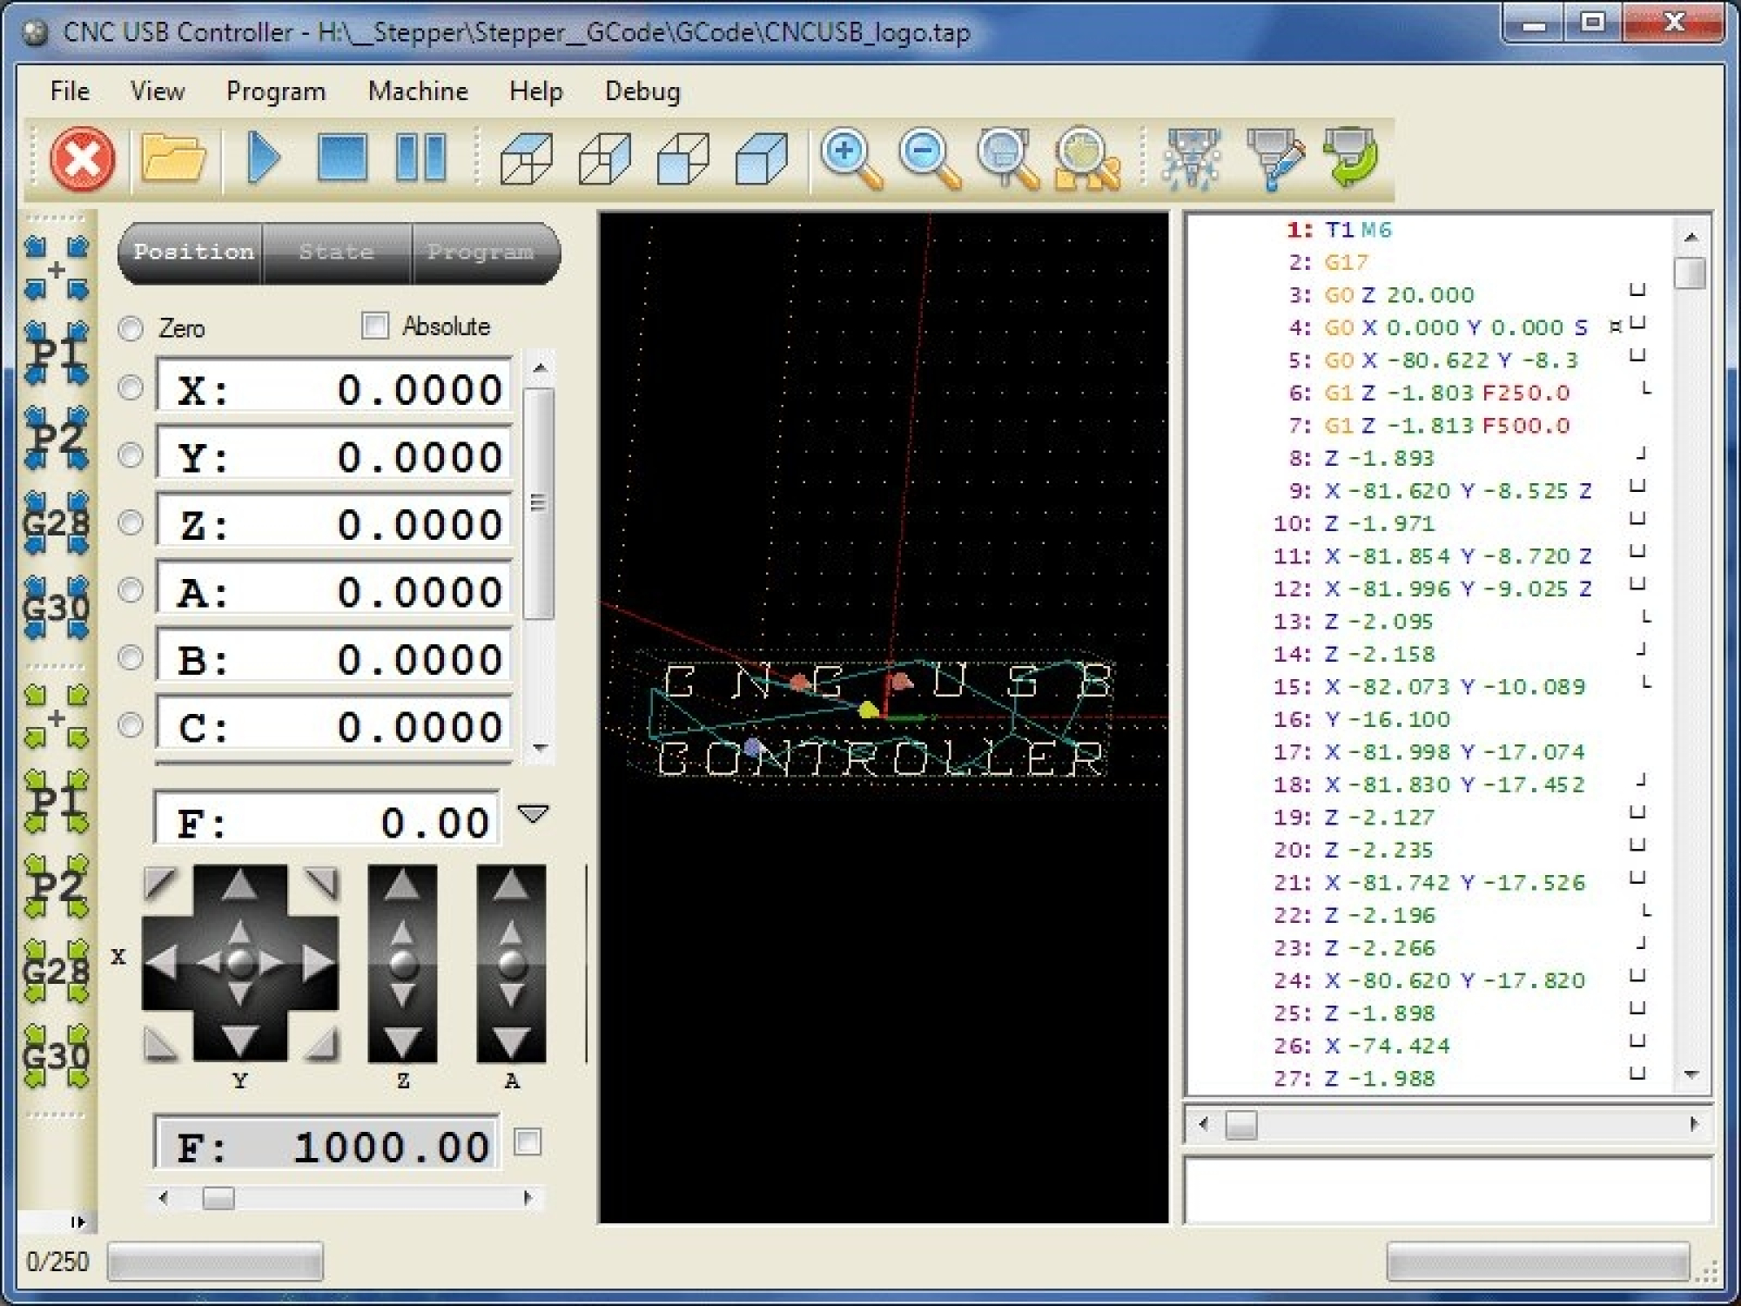Click the spindle green-arrow rotate icon
This screenshot has height=1306, width=1741.
(x=1351, y=158)
